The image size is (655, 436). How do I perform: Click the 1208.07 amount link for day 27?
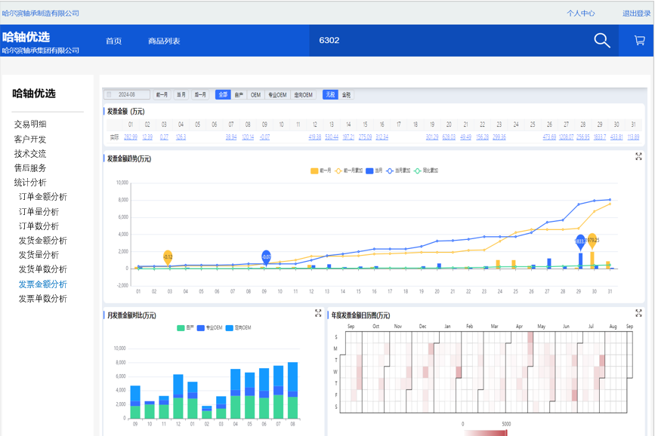coord(566,137)
